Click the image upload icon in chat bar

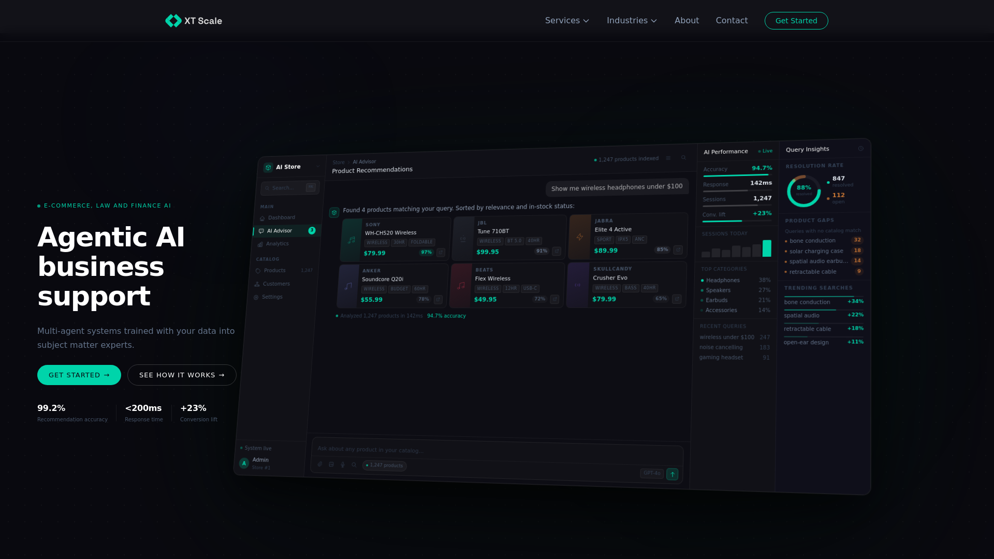pyautogui.click(x=331, y=464)
